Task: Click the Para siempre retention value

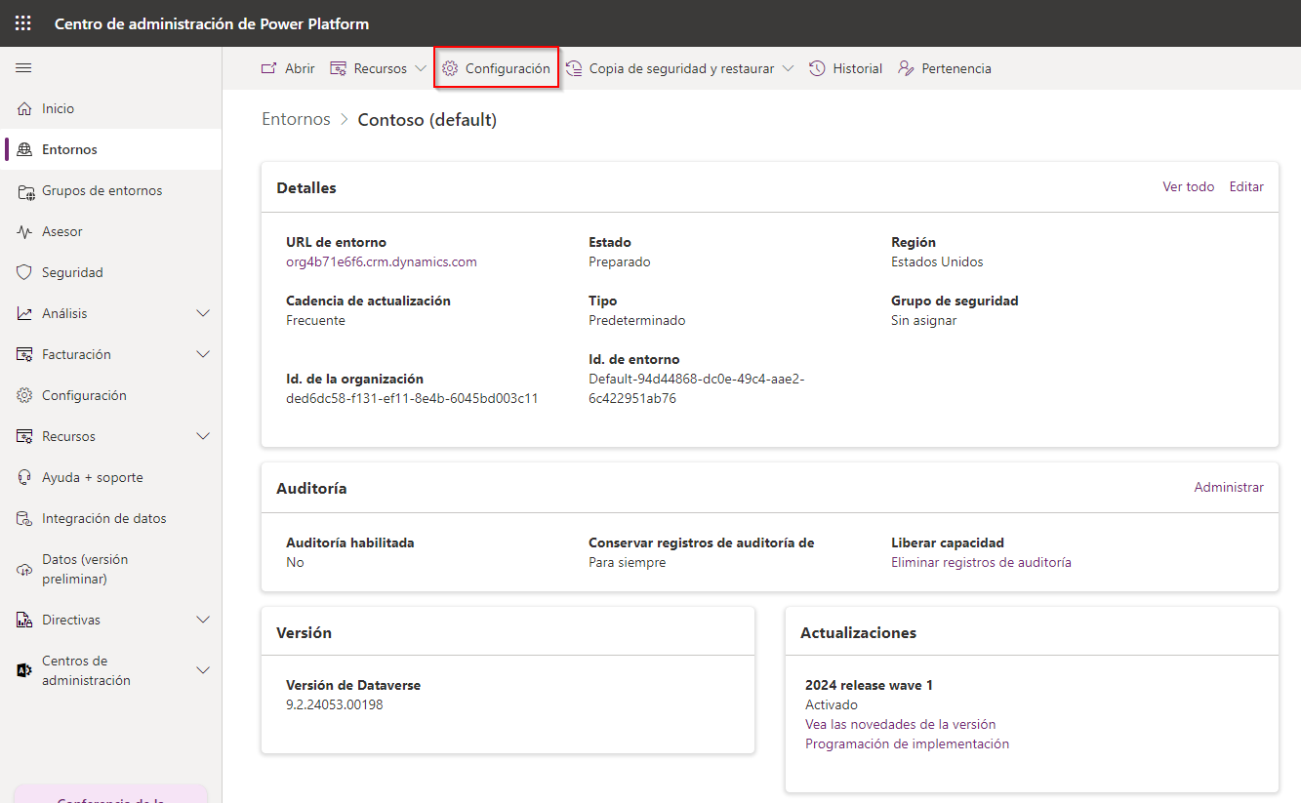Action: click(628, 562)
